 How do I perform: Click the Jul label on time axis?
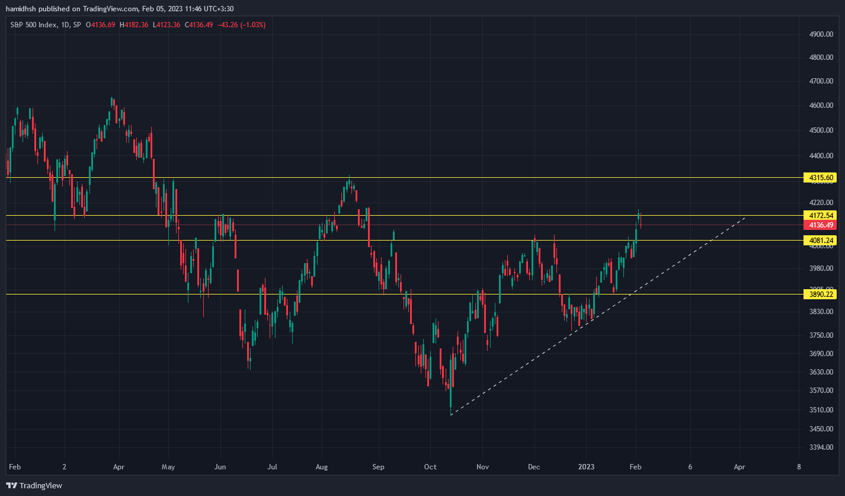[x=273, y=467]
